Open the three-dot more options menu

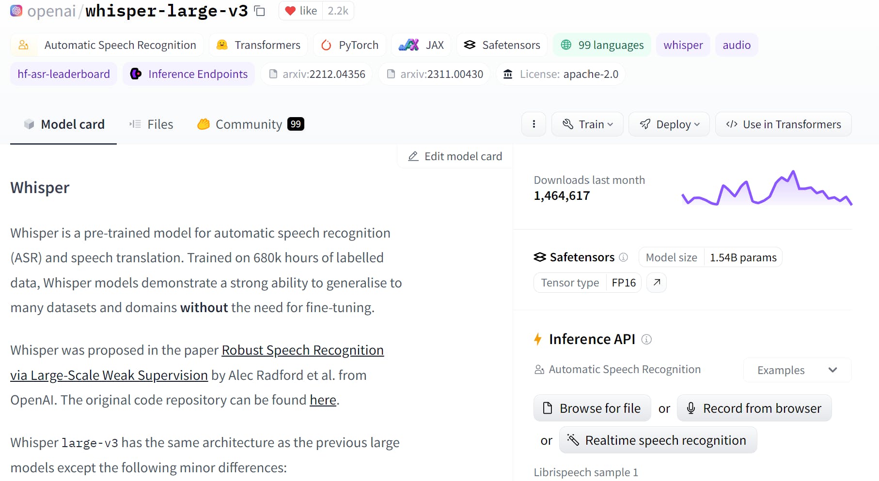coord(534,124)
